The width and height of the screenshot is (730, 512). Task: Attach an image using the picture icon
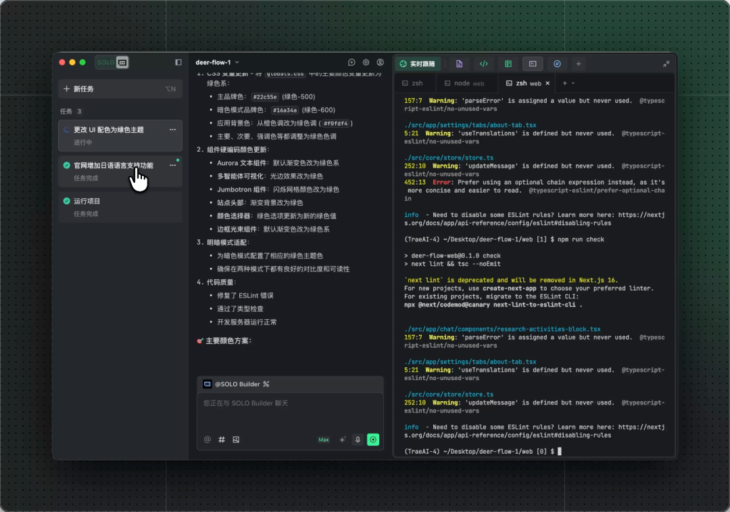(236, 440)
